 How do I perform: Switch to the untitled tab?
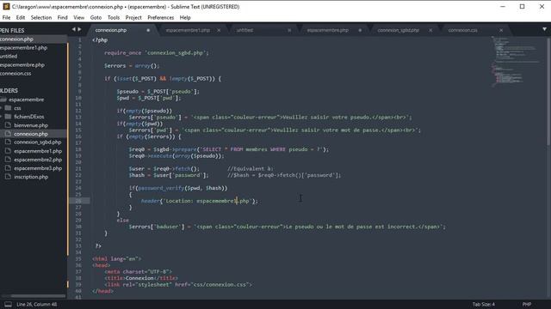click(x=245, y=30)
